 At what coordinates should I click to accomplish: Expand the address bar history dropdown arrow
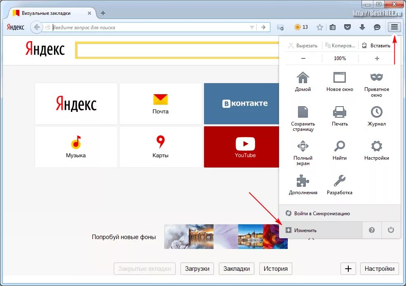[252, 27]
